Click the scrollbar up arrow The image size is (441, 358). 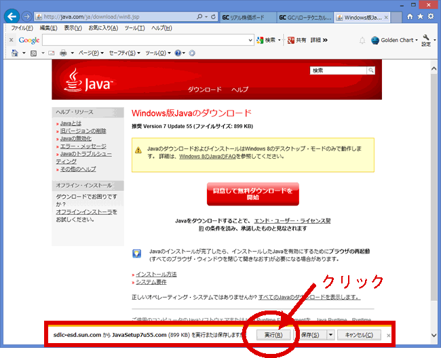pyautogui.click(x=434, y=68)
